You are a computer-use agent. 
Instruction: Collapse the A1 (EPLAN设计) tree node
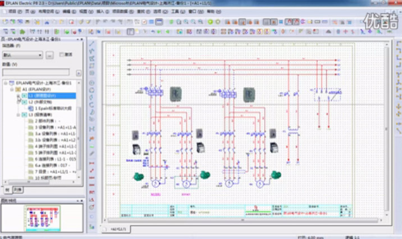(12, 89)
